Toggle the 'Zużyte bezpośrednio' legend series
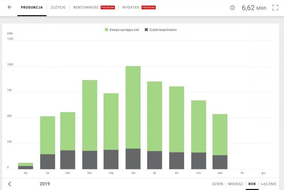This screenshot has height=190, width=284. tap(163, 30)
